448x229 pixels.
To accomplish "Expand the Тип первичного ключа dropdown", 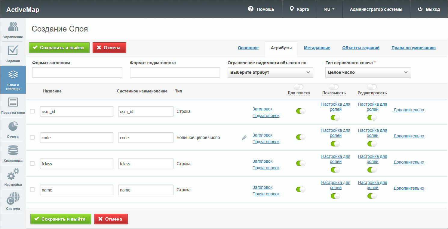I will [368, 73].
